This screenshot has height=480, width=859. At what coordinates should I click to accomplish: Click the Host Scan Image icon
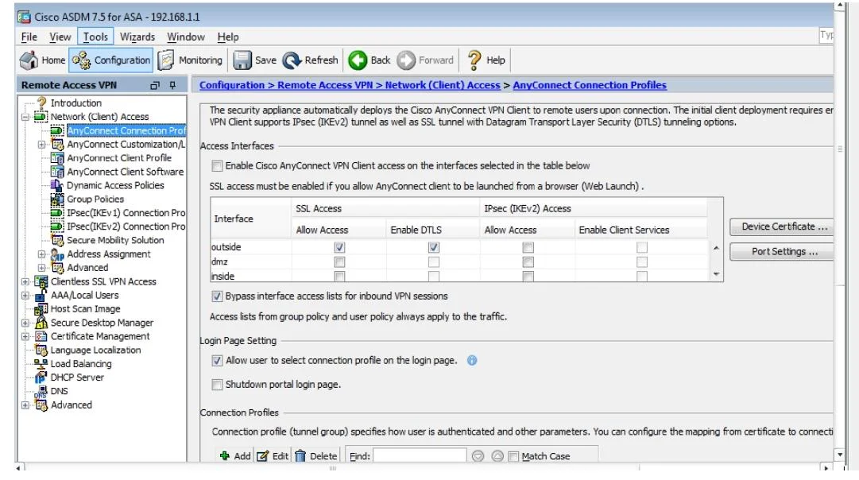(41, 309)
